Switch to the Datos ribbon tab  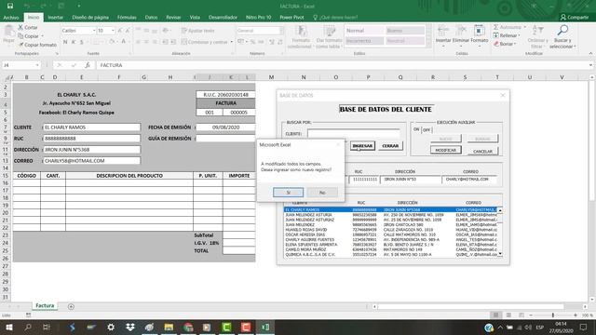click(151, 18)
